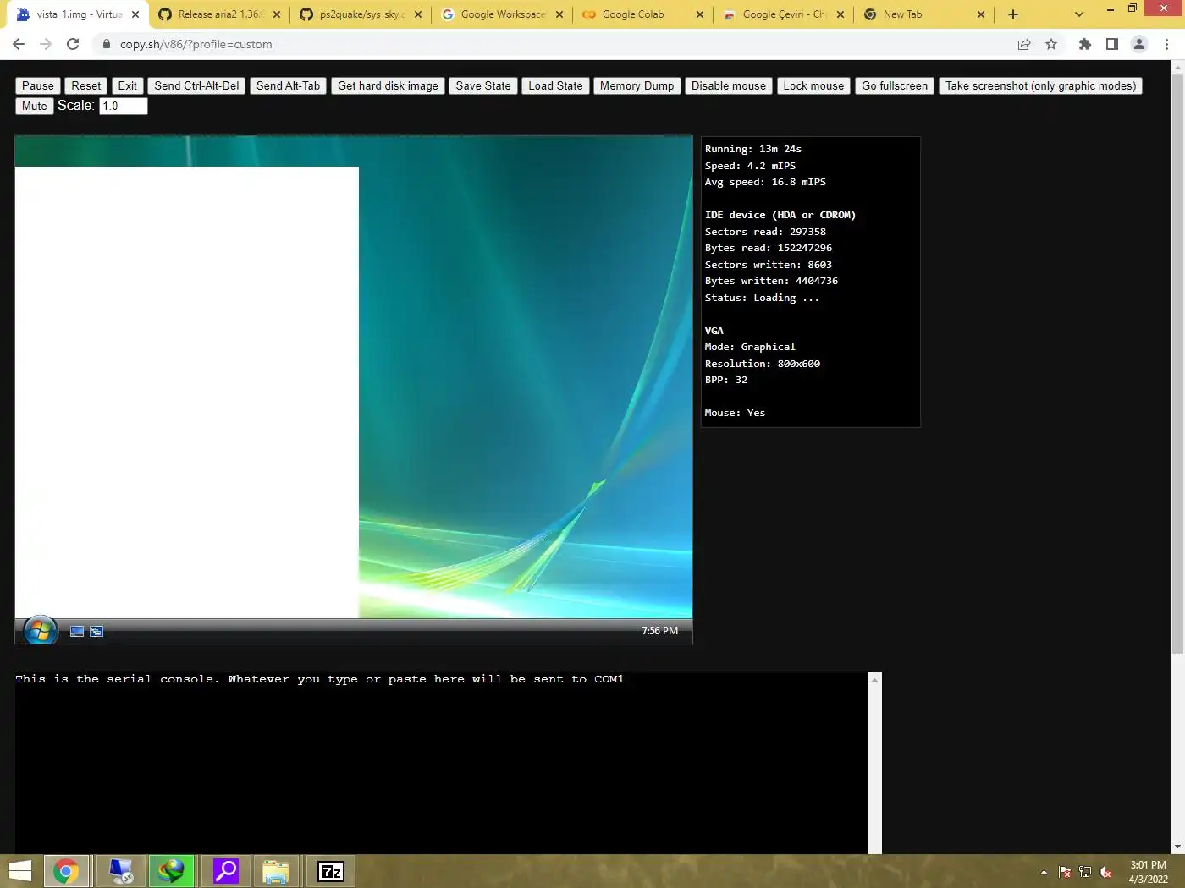This screenshot has width=1185, height=888.
Task: Click the Lock mouse button
Action: (x=813, y=85)
